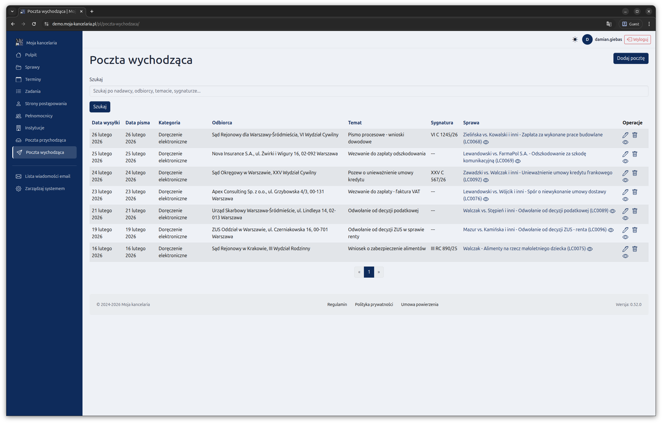
Task: Toggle the light/dark theme sun icon
Action: [x=575, y=39]
